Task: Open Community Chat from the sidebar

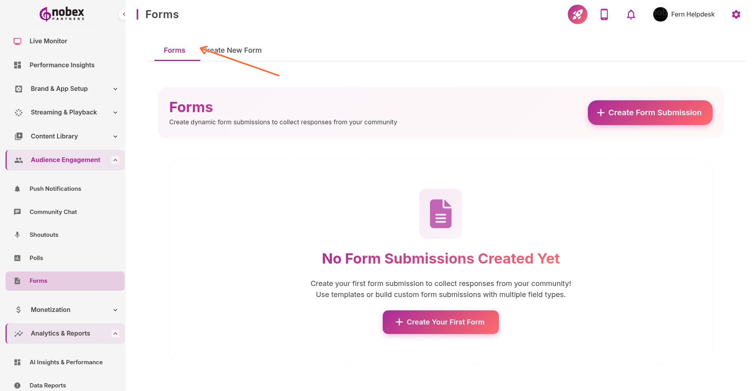Action: pyautogui.click(x=17, y=212)
